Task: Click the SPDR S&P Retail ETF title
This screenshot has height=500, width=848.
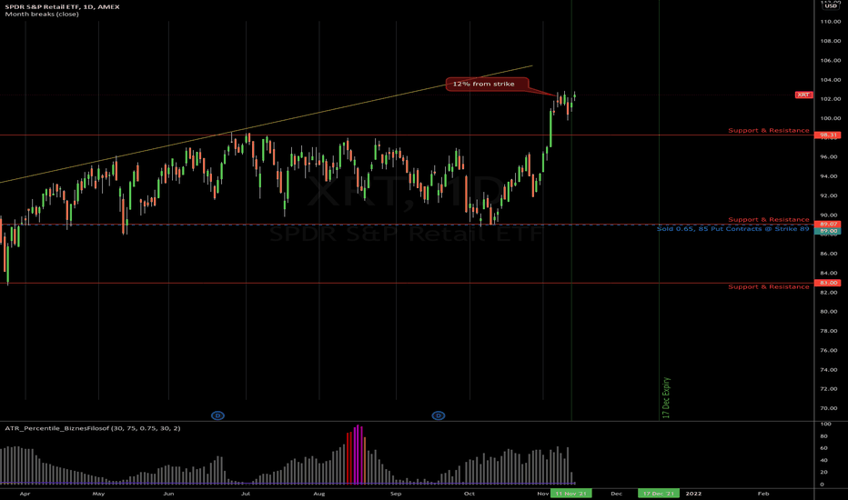Action: [x=62, y=6]
